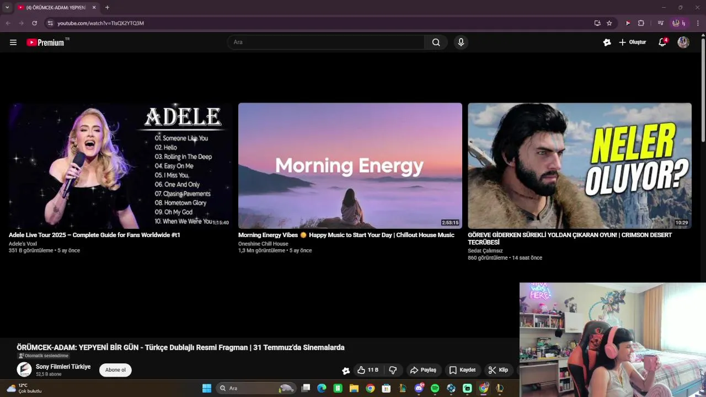Click the Oluştur create button
Viewport: 706px width, 397px height.
[x=632, y=42]
